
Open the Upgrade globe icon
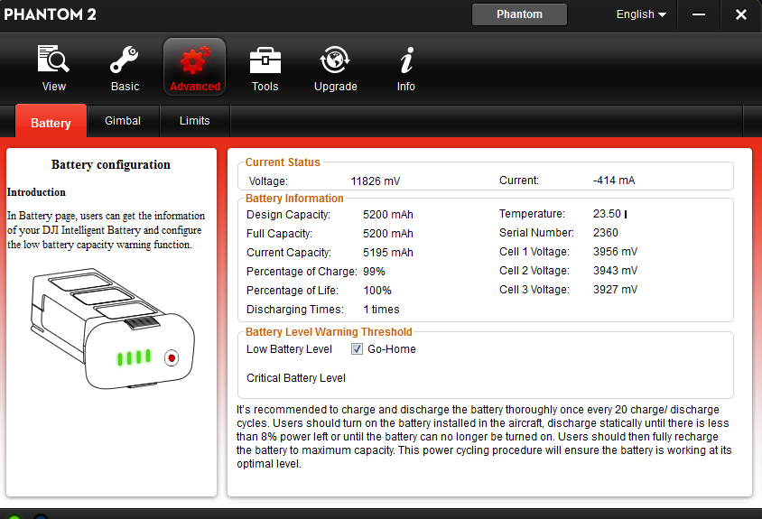[335, 60]
